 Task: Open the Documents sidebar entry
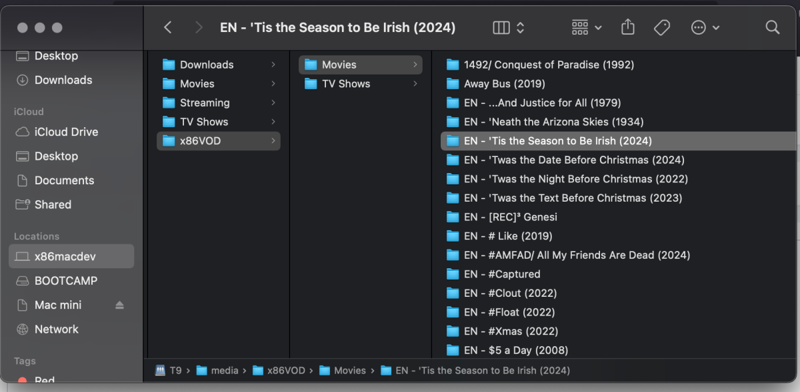click(65, 180)
